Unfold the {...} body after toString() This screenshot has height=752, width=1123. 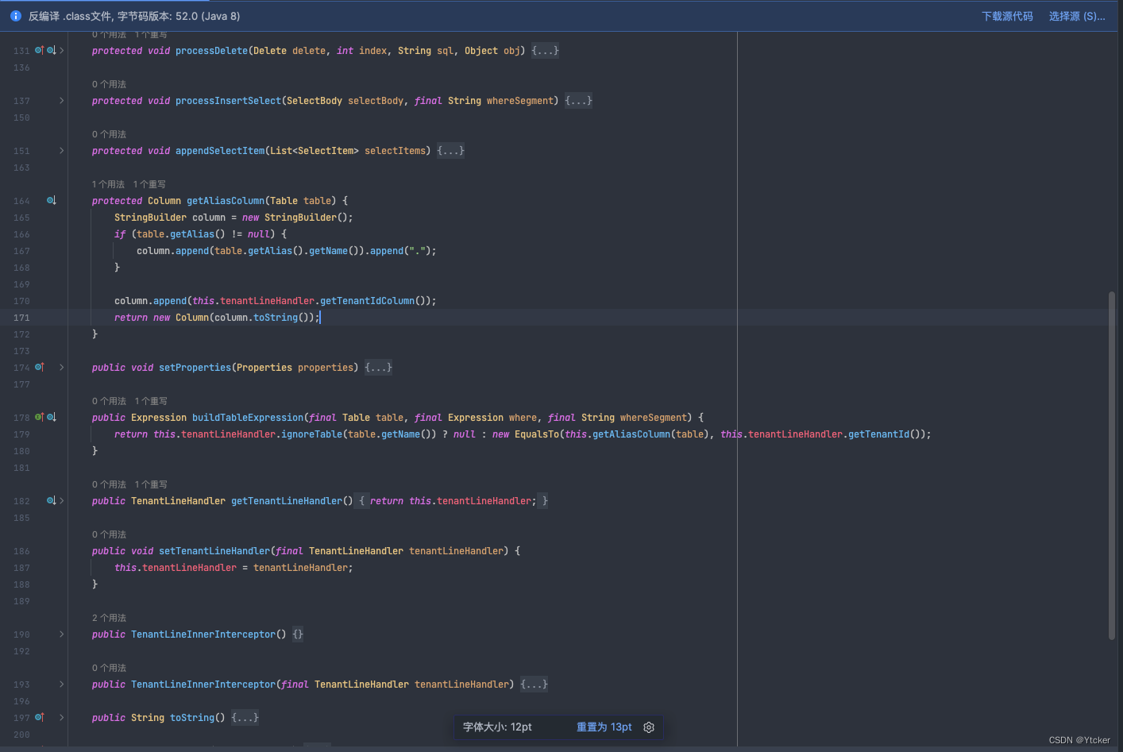[x=245, y=717]
